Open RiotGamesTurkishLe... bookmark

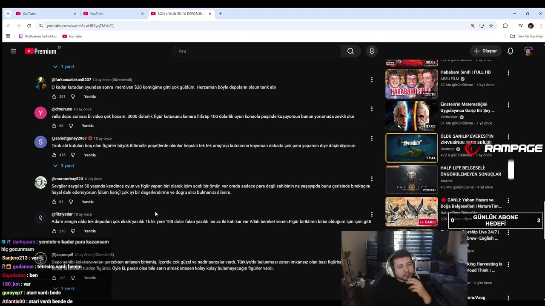[38, 36]
